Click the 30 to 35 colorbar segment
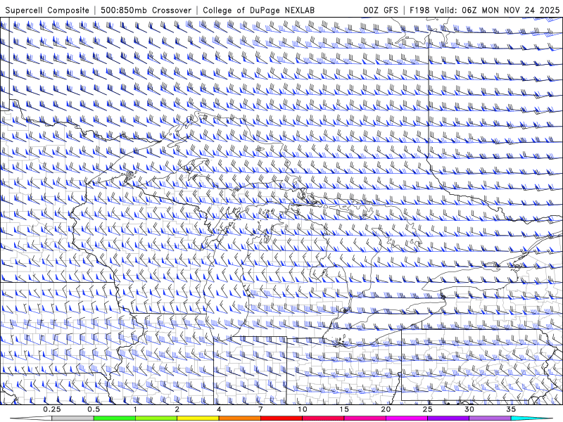The image size is (563, 422). tap(490, 418)
